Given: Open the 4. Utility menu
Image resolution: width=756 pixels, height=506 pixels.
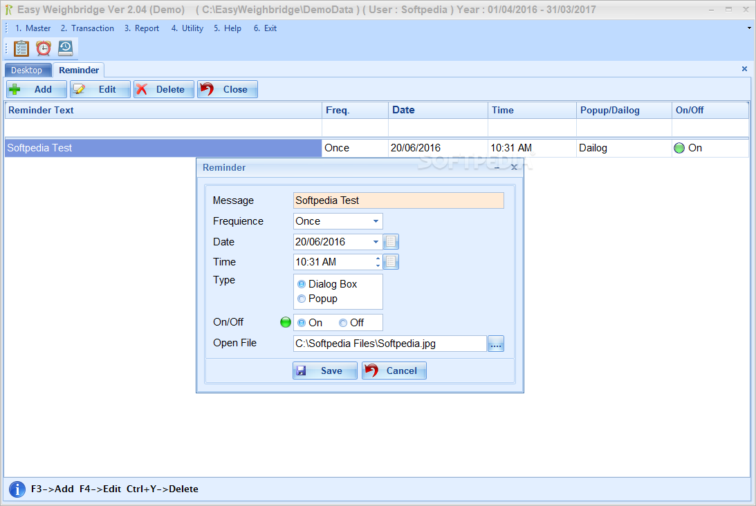Looking at the screenshot, I should [187, 28].
